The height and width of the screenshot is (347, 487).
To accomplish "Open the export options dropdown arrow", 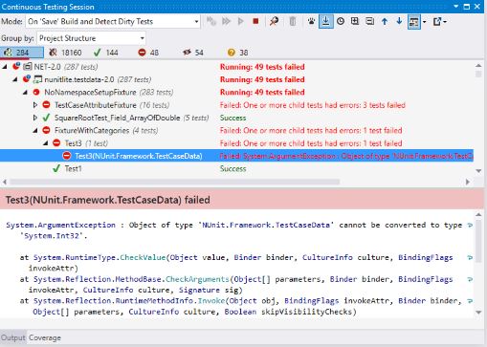I will click(x=445, y=22).
